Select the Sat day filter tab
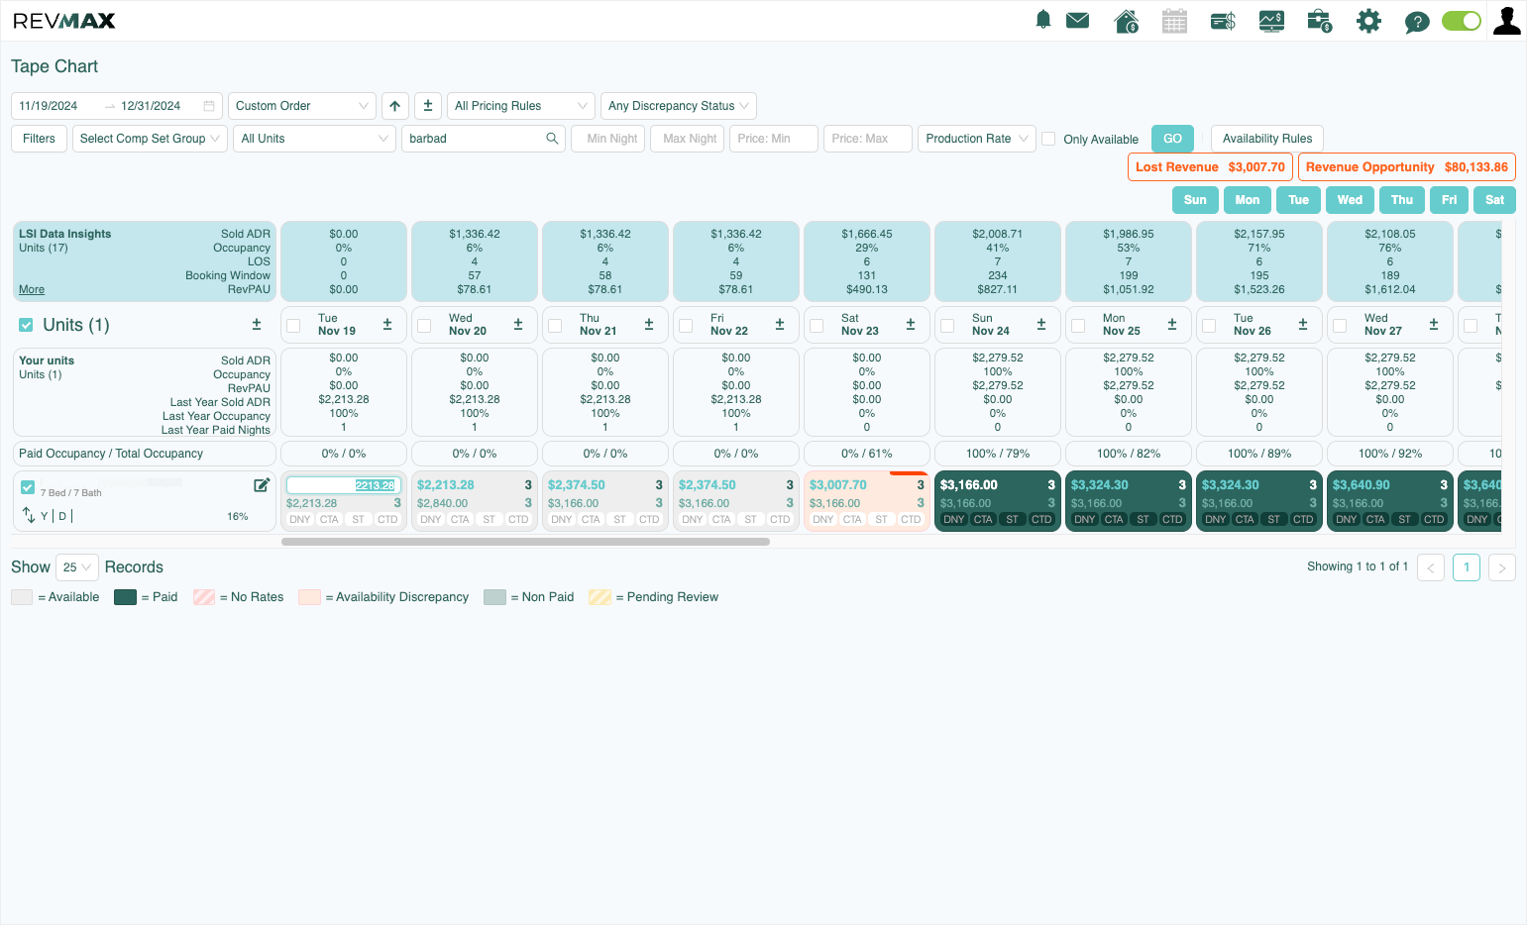Image resolution: width=1527 pixels, height=925 pixels. (1494, 200)
